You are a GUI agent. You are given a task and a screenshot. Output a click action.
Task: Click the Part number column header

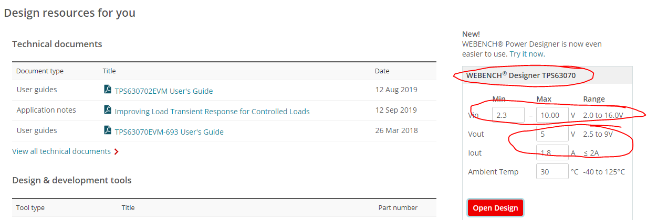click(398, 207)
